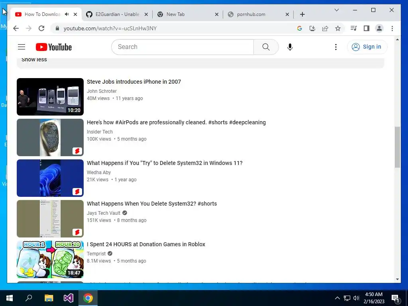Click the page vertical scrollbar thumb
This screenshot has height=306, width=408.
click(x=397, y=147)
